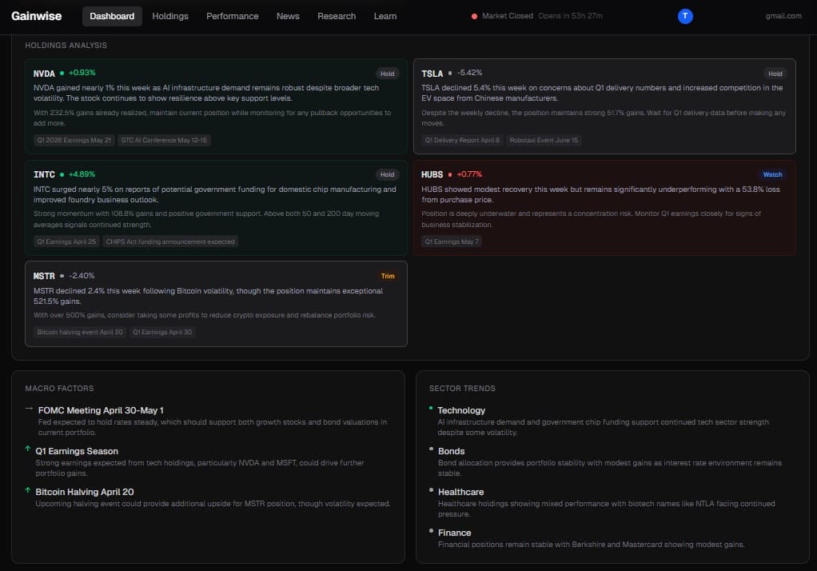817x571 pixels.
Task: Click the Gainwise logo
Action: coord(37,16)
